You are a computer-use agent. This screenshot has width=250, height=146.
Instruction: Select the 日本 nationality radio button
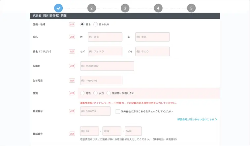point(82,24)
